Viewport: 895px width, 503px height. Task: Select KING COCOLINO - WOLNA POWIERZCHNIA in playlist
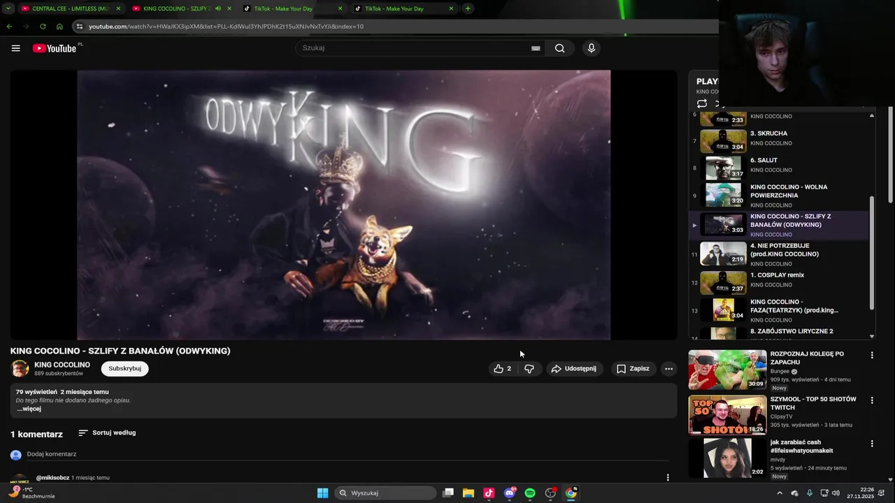click(780, 196)
